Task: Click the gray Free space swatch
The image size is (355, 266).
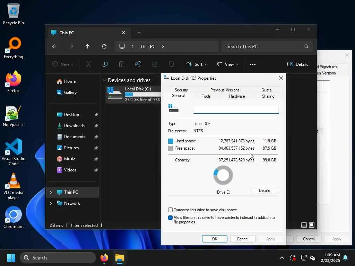Action: click(x=171, y=148)
